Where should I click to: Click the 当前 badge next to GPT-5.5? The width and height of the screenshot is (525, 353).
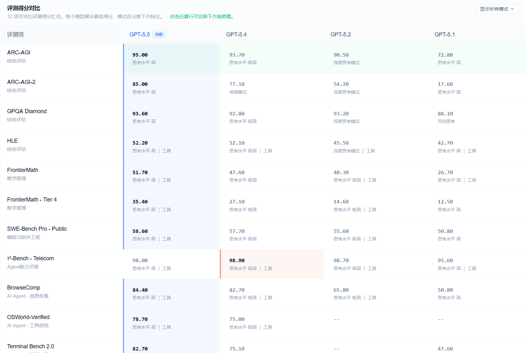159,35
